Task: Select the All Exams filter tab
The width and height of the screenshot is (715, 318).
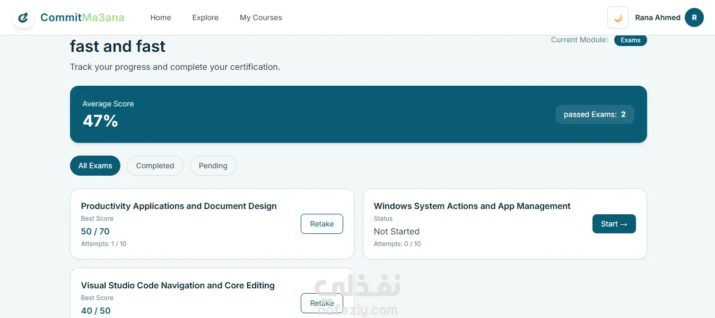Action: [x=95, y=166]
